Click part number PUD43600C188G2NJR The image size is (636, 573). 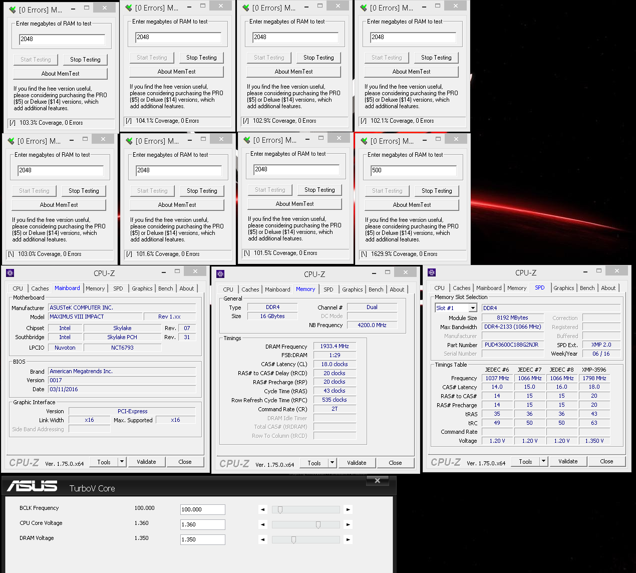tap(513, 345)
